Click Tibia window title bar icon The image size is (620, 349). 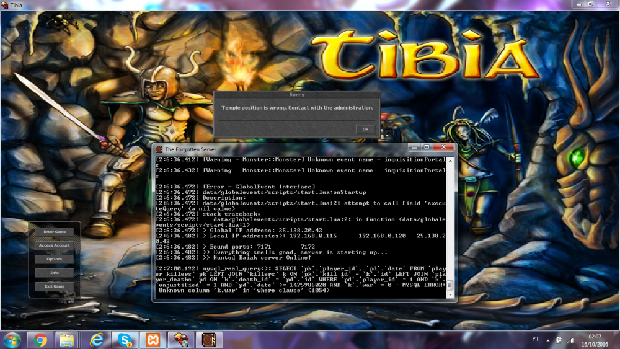5,5
